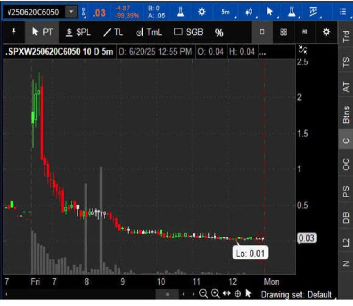Click the horizontal pan arrows icon

point(227,293)
